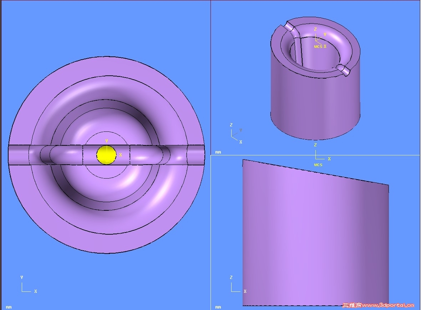Click the horizontal groove channel across top view
The height and width of the screenshot is (310, 421).
[106, 155]
